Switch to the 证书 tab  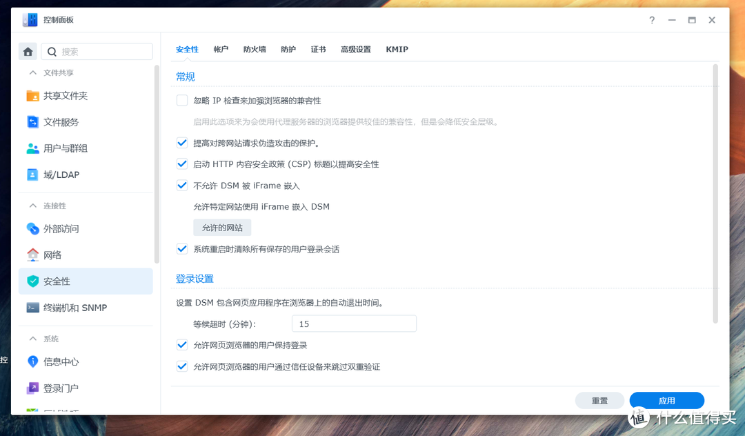click(318, 49)
